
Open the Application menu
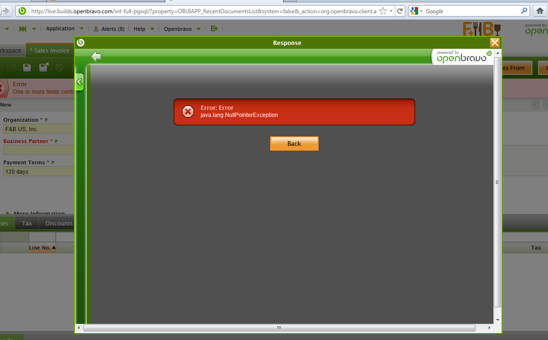(60, 28)
